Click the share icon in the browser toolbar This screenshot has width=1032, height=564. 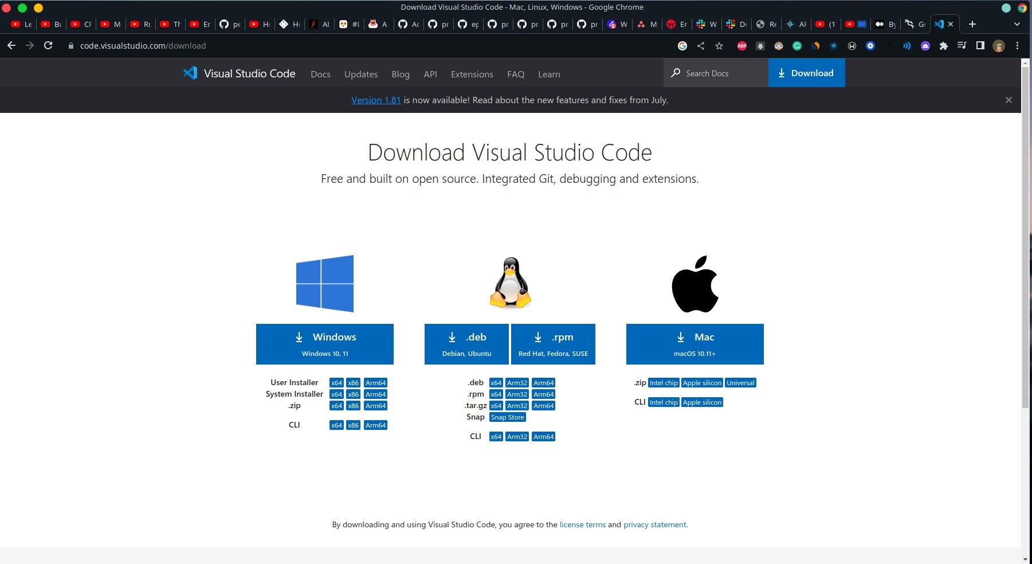[x=700, y=45]
